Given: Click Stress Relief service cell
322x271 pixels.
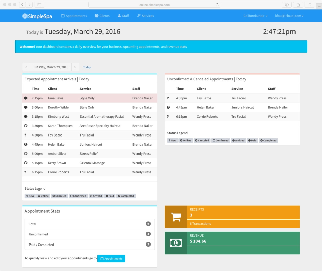Looking at the screenshot, I should (x=89, y=154).
